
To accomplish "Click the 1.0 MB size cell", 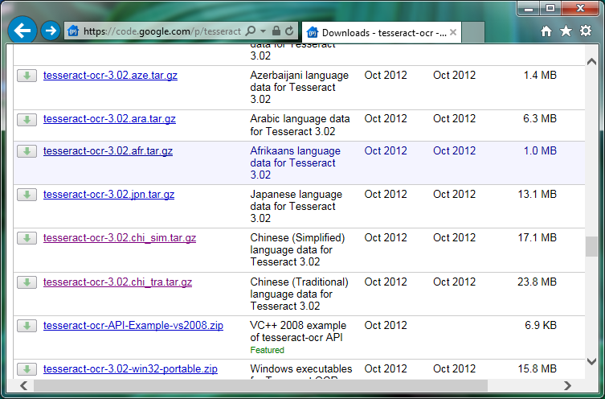I will click(x=540, y=151).
